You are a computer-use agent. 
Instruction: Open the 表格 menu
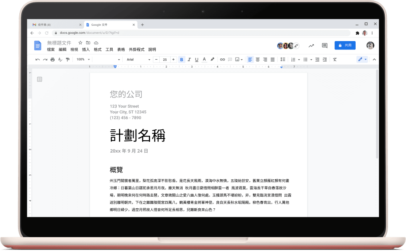[x=121, y=50]
